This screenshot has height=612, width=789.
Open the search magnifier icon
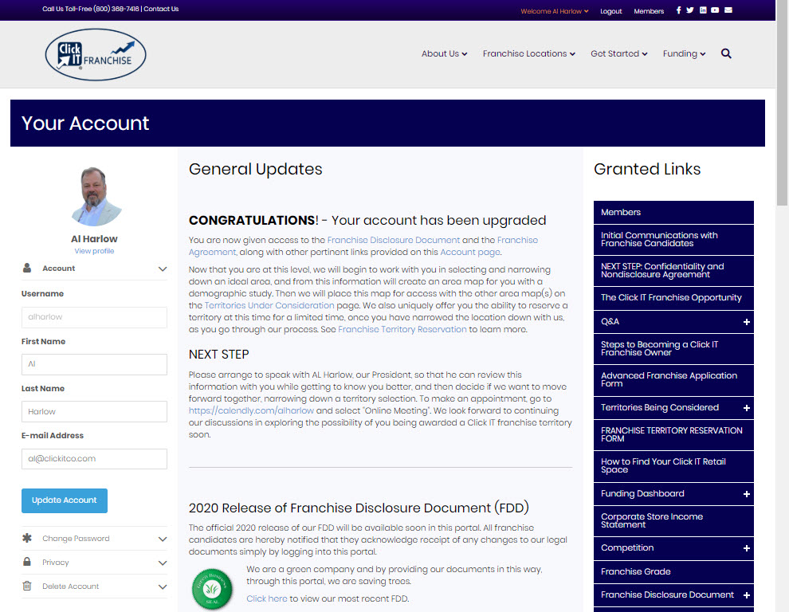click(726, 53)
